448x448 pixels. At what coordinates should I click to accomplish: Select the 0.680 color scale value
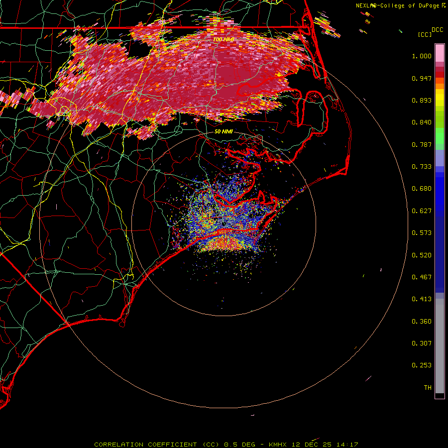coord(422,189)
